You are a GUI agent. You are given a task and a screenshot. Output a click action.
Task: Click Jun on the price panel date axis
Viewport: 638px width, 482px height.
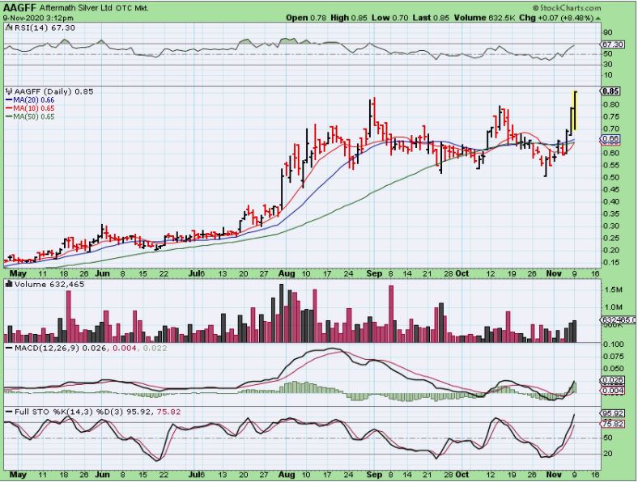pos(102,273)
